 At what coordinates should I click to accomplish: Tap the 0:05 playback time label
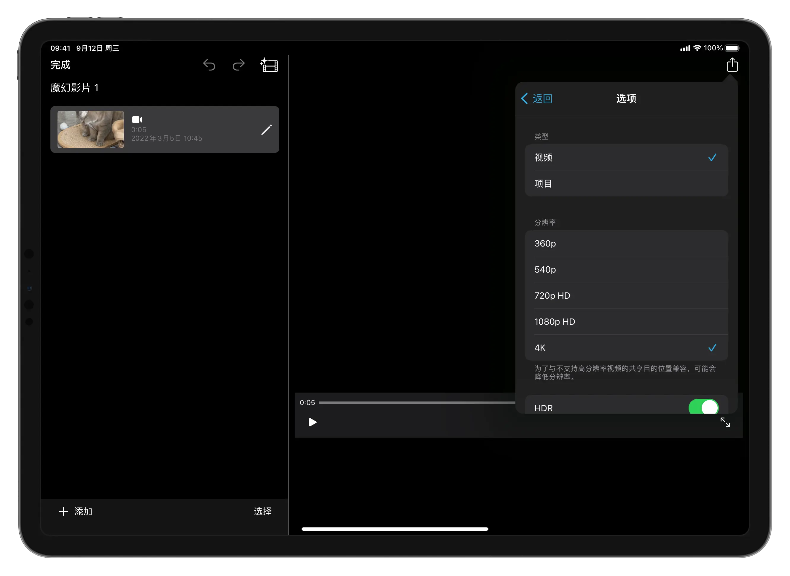click(x=307, y=402)
